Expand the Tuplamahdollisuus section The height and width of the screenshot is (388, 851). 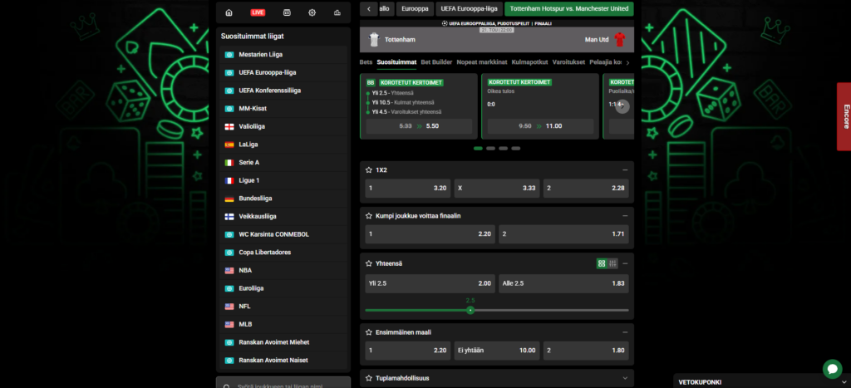(625, 378)
